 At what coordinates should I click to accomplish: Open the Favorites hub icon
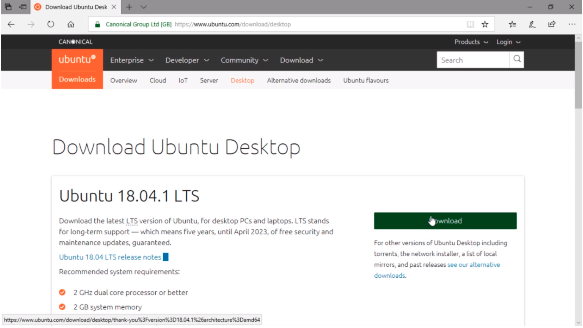coord(512,24)
